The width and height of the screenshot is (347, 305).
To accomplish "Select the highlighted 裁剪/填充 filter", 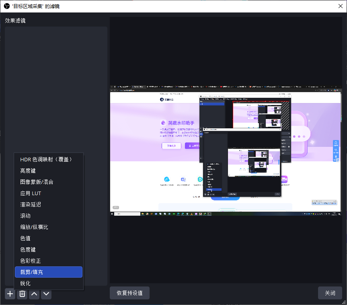I will click(x=49, y=272).
